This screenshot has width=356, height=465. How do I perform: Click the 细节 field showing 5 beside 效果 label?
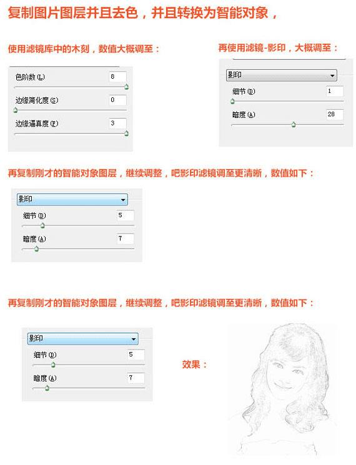click(136, 355)
